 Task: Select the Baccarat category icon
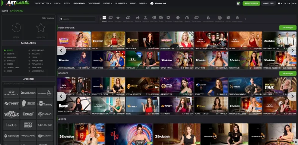168,18
